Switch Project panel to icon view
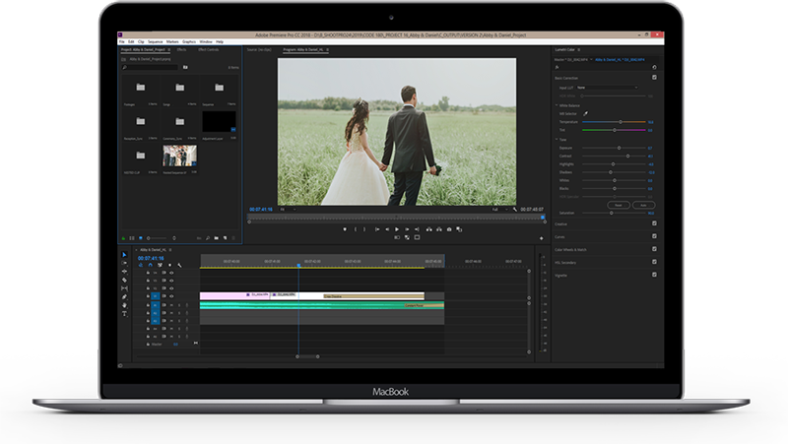Screen dimensions: 788x444 pyautogui.click(x=140, y=238)
